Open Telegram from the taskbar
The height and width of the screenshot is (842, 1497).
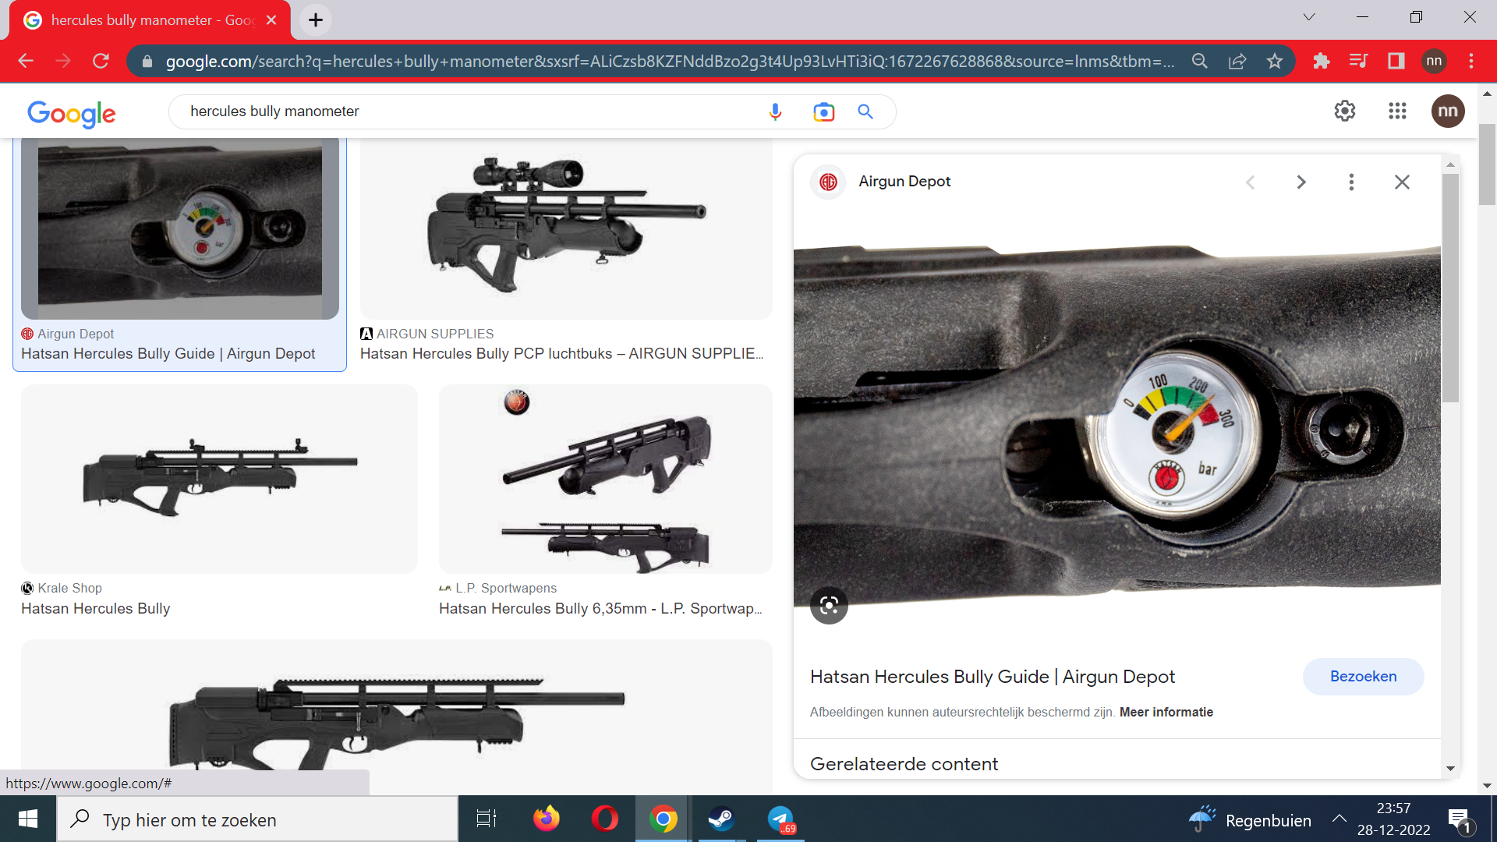tap(780, 819)
